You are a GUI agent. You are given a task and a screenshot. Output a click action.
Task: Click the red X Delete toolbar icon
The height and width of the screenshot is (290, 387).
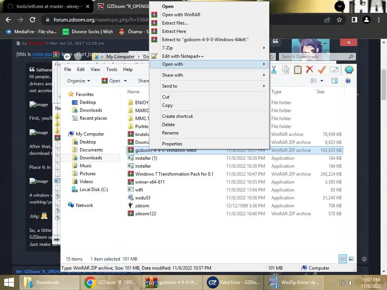click(310, 70)
